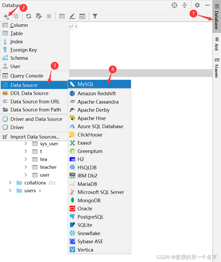Click the New (plus) toolbar button
Screen dimensions: 221x262
(x=6, y=16)
